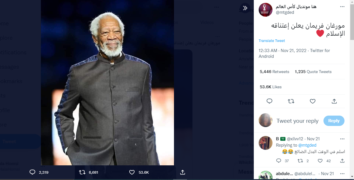Viewport: 354px width, 180px height.
Task: Click the retweet icon below the photo
Action: 82,172
